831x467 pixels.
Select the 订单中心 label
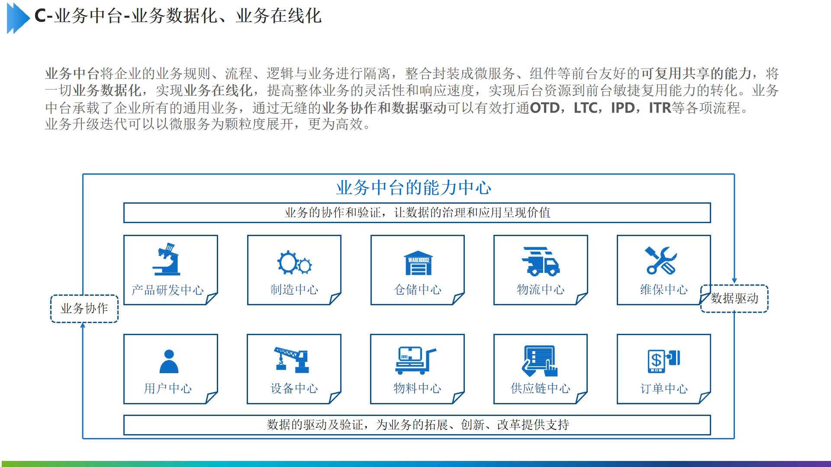tap(664, 389)
